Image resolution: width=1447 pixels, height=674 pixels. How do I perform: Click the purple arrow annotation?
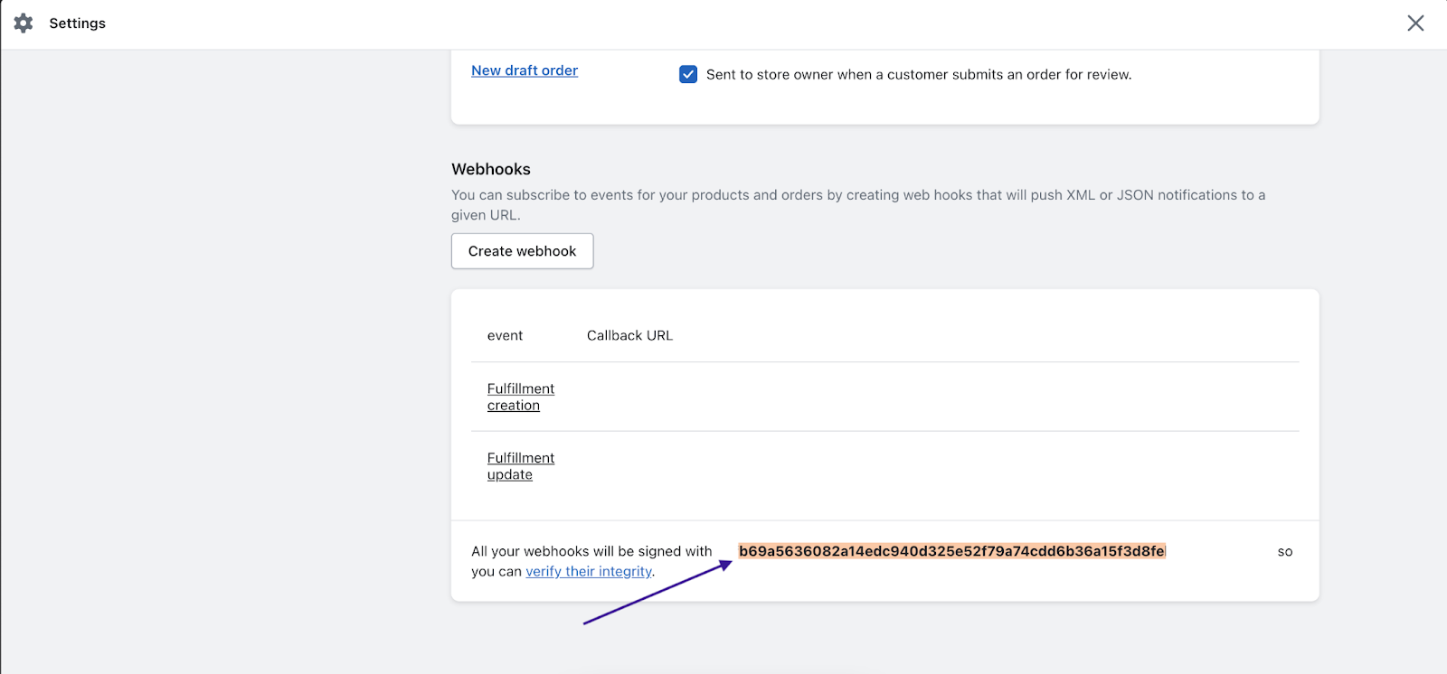[x=657, y=593]
